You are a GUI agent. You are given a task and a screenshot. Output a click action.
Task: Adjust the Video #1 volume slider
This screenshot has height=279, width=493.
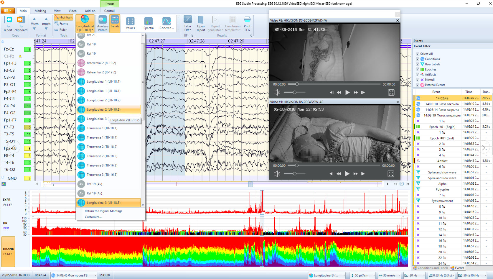[294, 174]
